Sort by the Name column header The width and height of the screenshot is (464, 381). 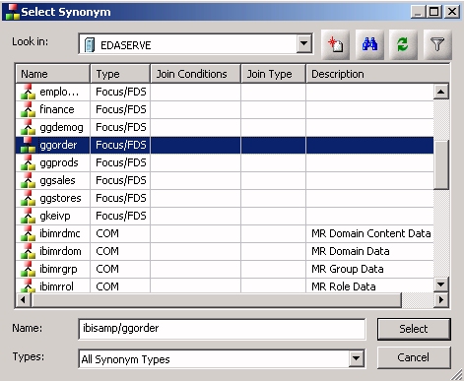point(53,74)
